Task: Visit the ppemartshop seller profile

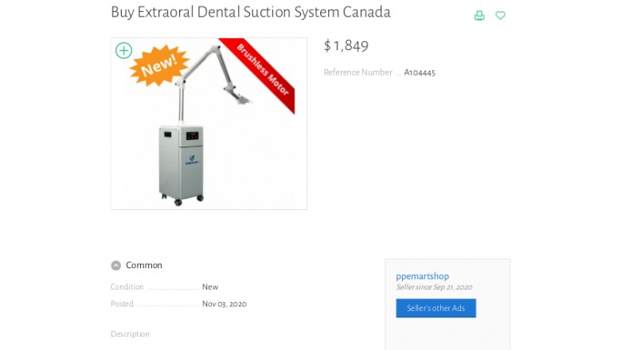Action: (x=422, y=276)
